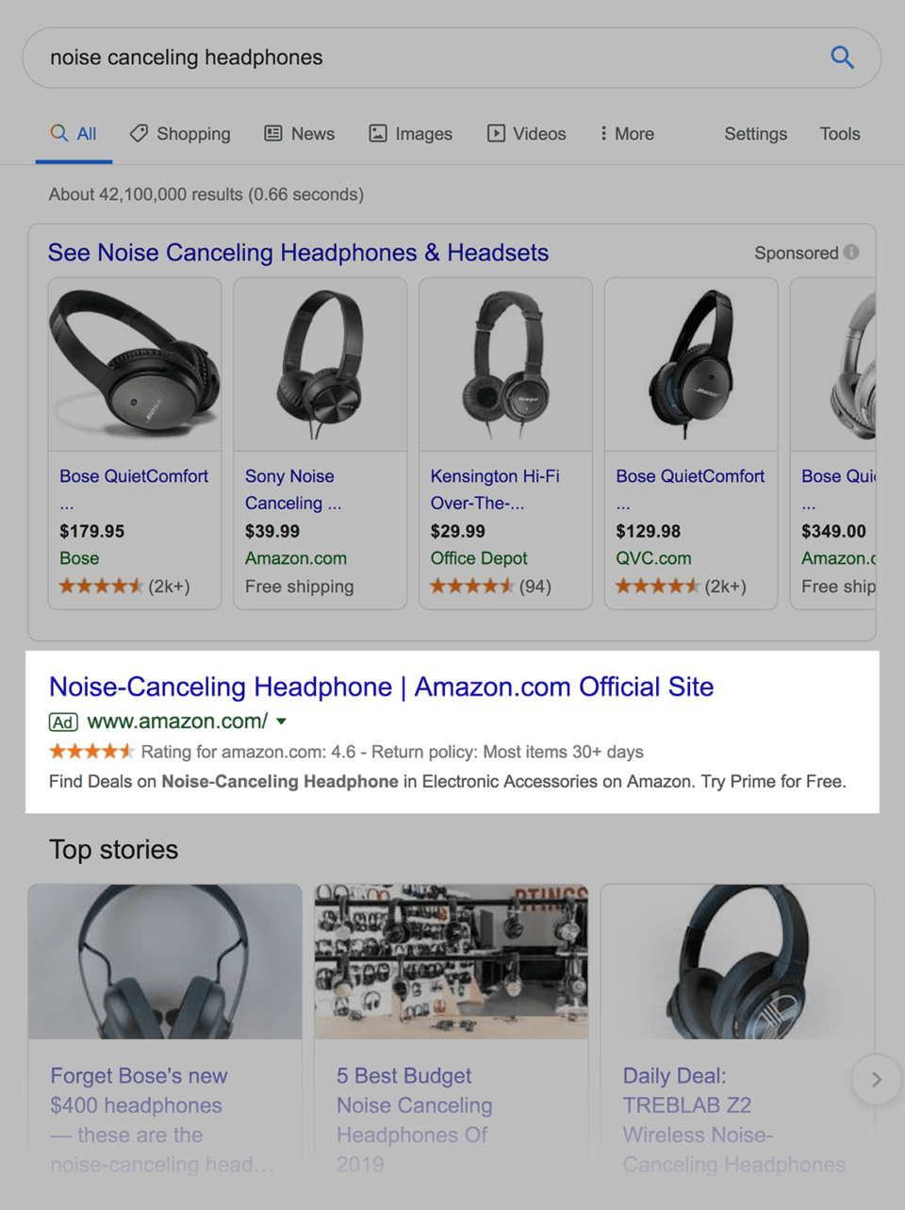
Task: Switch to the Images tab
Action: point(410,134)
